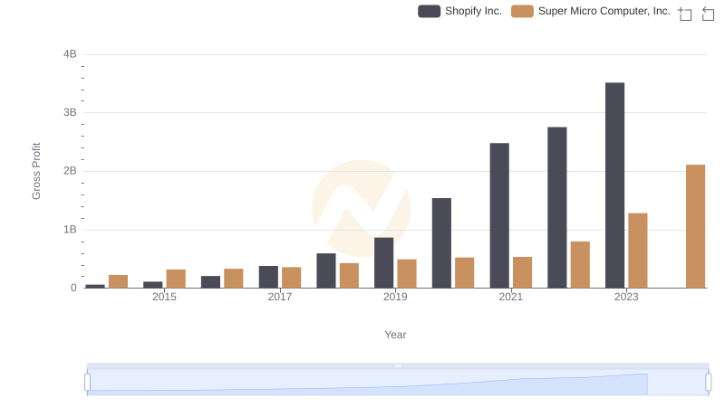Click the top grip of range slider
This screenshot has width=725, height=417.
click(x=398, y=365)
